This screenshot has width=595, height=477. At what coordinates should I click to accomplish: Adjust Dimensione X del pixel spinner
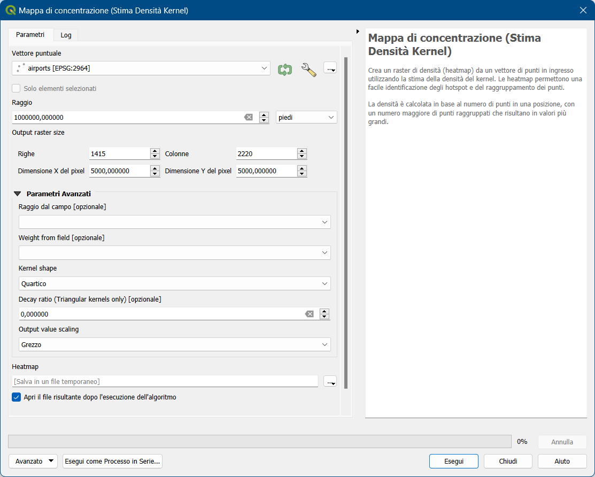point(155,171)
